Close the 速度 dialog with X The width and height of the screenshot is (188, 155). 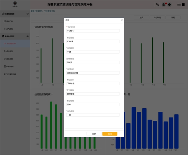[x=122, y=20]
